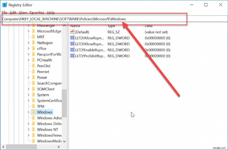The height and width of the screenshot is (150, 228).
Task: Open the Edit menu
Action: click(x=13, y=13)
